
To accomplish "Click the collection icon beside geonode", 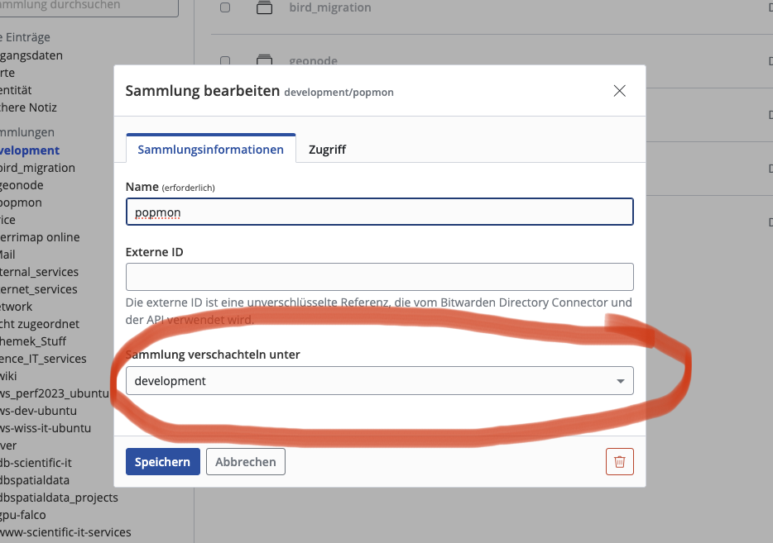I will pos(264,60).
